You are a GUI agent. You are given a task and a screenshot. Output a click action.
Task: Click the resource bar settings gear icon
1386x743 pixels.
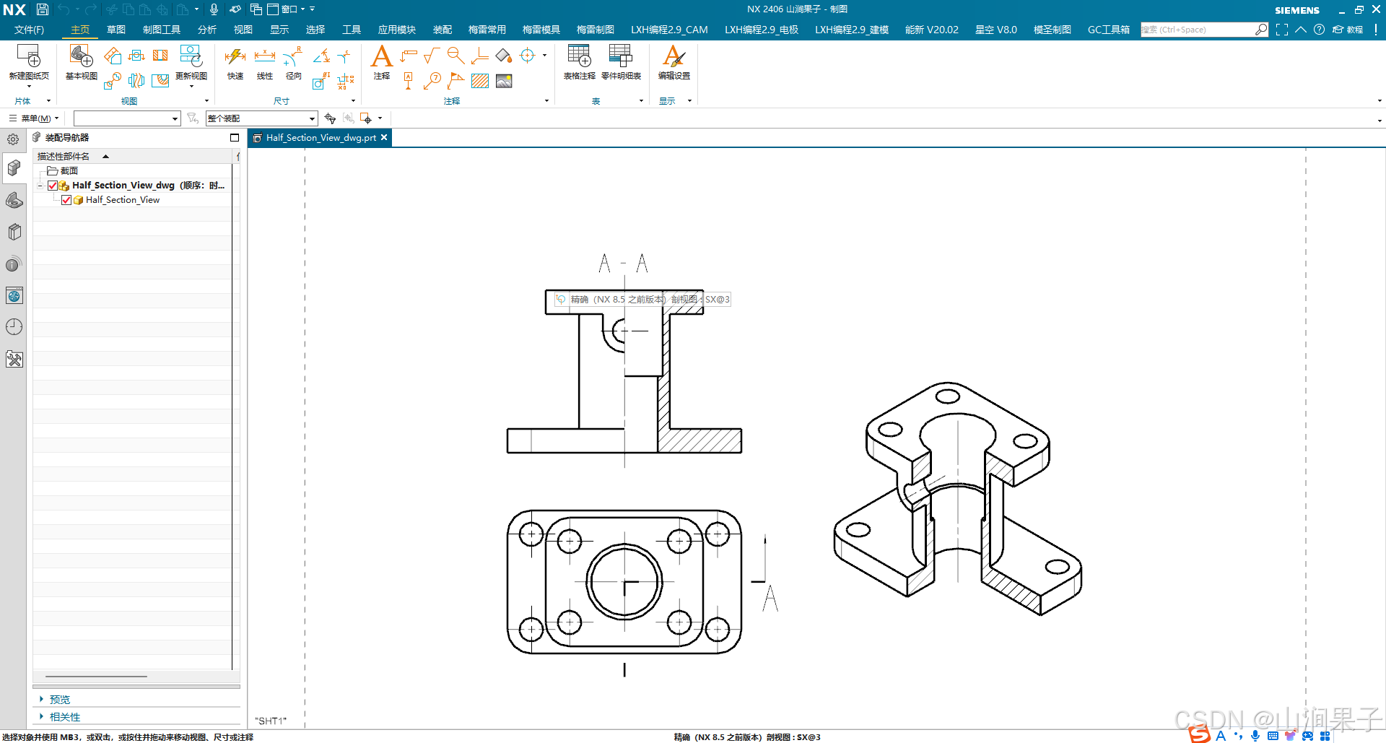14,139
